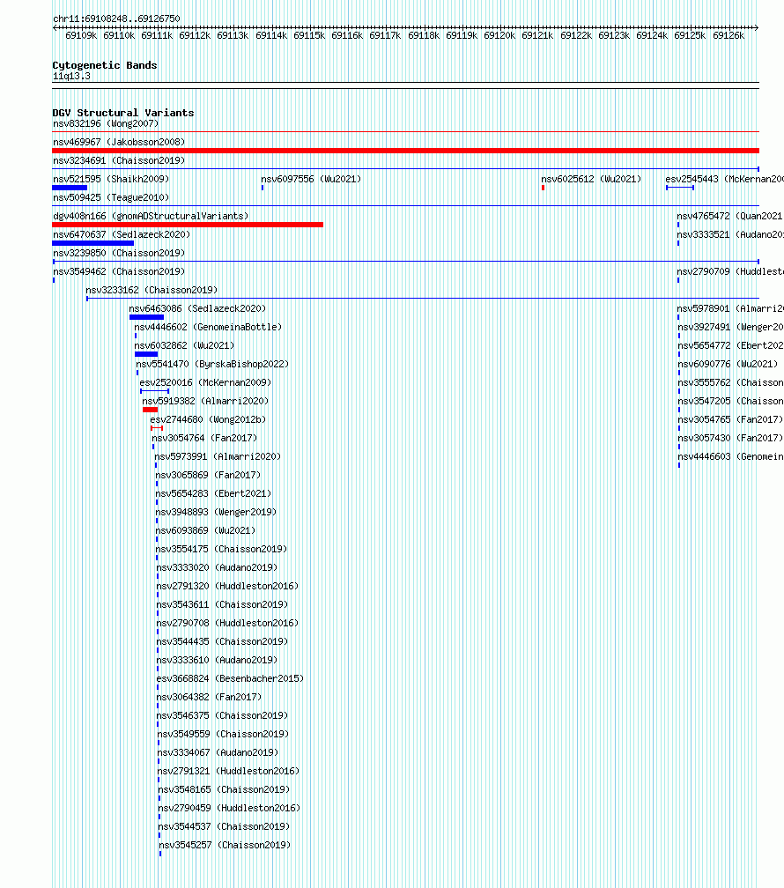Screen dimensions: 784x888
Task: Open nsv3239850 (Chaisson2019) label
Action: point(119,253)
